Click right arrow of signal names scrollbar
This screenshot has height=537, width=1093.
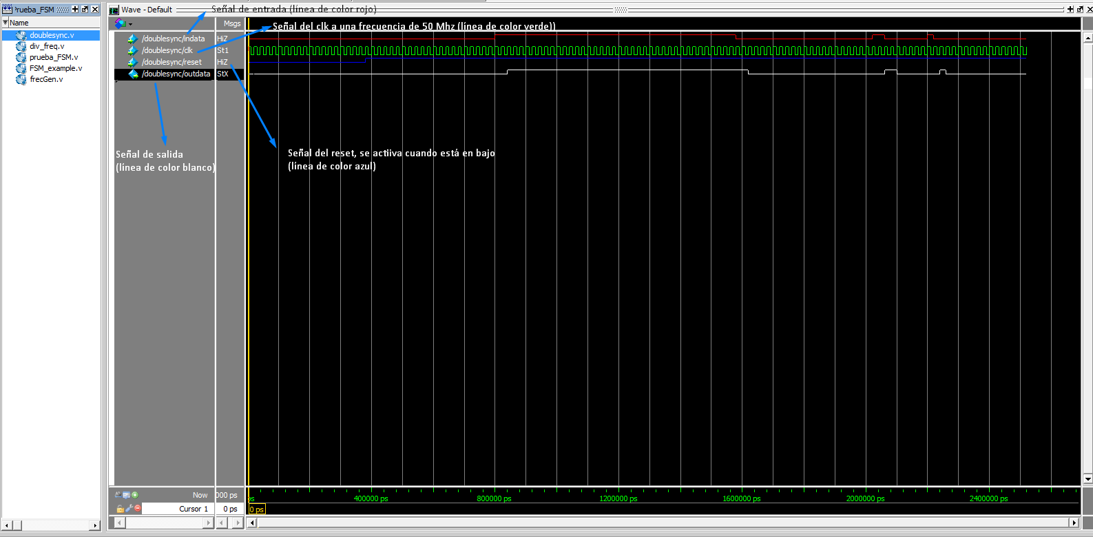pyautogui.click(x=208, y=523)
